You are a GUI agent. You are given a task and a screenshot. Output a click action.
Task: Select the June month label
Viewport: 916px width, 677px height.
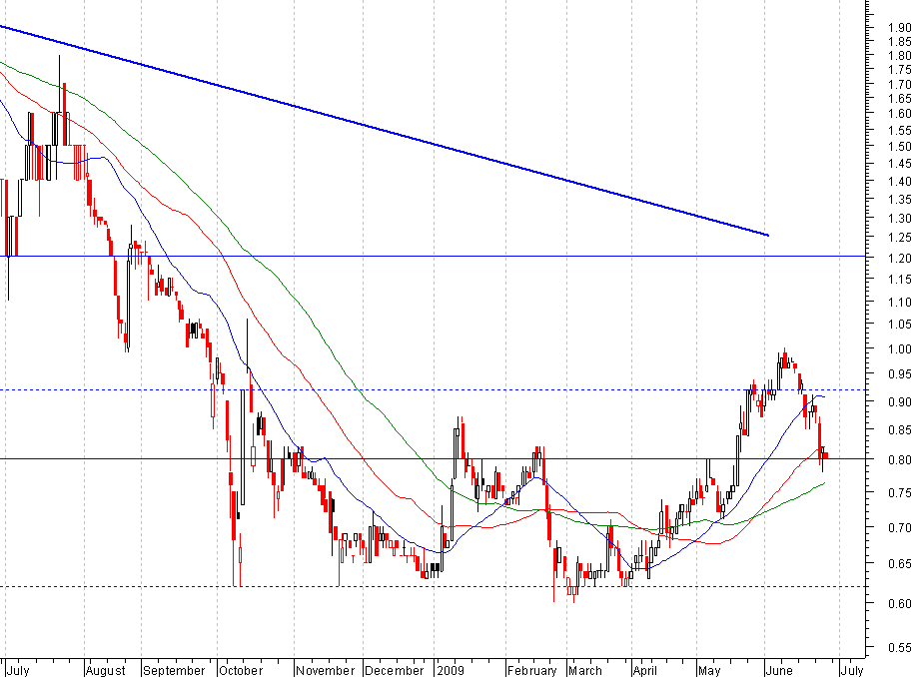pyautogui.click(x=780, y=670)
